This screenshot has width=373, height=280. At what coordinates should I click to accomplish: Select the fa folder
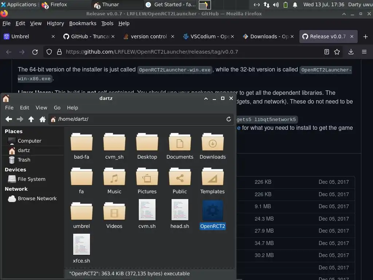(x=81, y=181)
